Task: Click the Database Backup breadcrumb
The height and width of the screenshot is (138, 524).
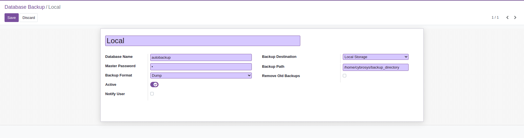Action: point(25,7)
